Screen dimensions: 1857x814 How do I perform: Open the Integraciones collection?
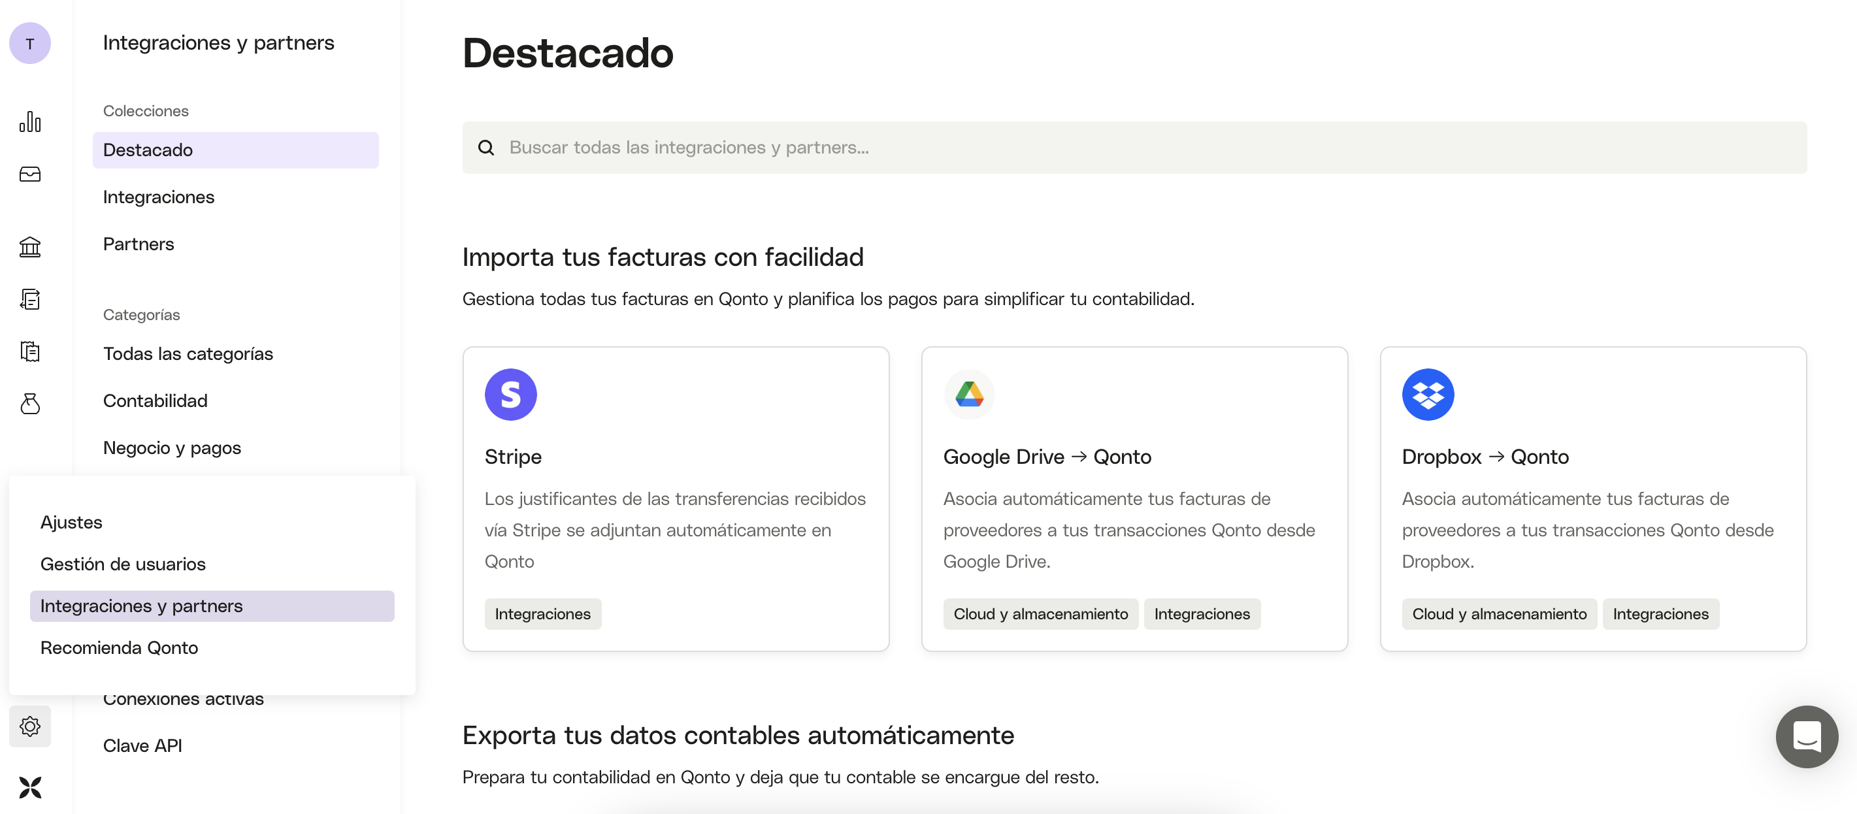(159, 197)
